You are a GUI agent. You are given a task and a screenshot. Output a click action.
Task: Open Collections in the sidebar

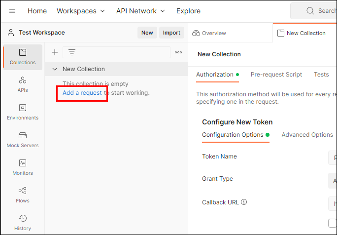click(x=23, y=57)
